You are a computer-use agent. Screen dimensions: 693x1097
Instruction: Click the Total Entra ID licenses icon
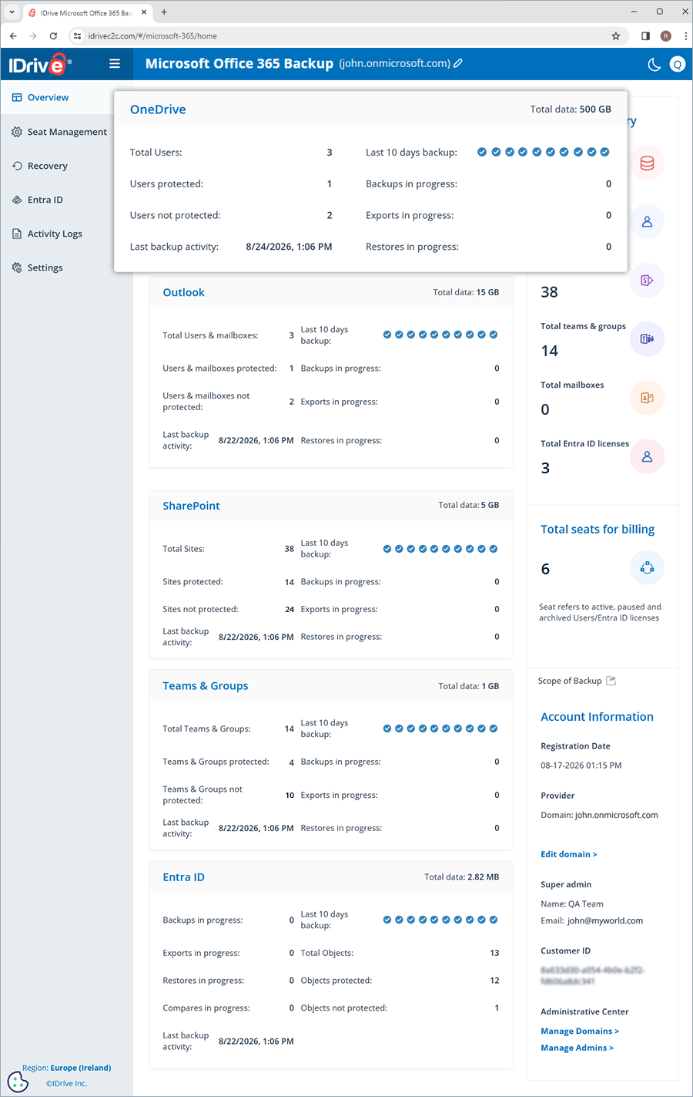647,456
